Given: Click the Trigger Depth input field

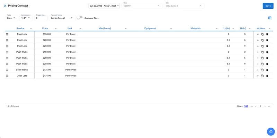Looking at the screenshot, I should pos(41,18).
